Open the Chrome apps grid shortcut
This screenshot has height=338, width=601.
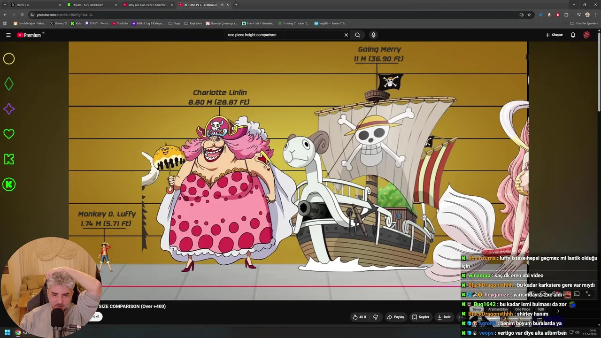pyautogui.click(x=5, y=23)
